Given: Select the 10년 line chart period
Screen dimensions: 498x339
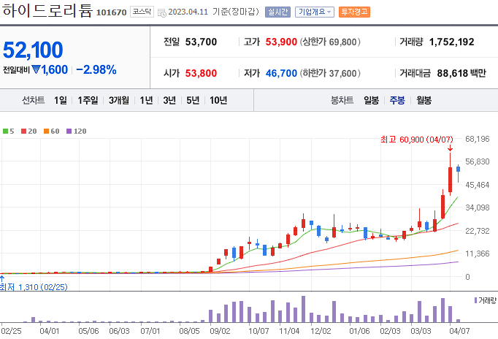Looking at the screenshot, I should click(218, 100).
